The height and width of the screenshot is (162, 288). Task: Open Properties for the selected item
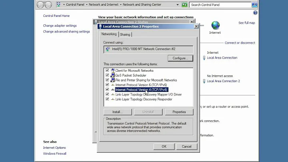click(179, 112)
